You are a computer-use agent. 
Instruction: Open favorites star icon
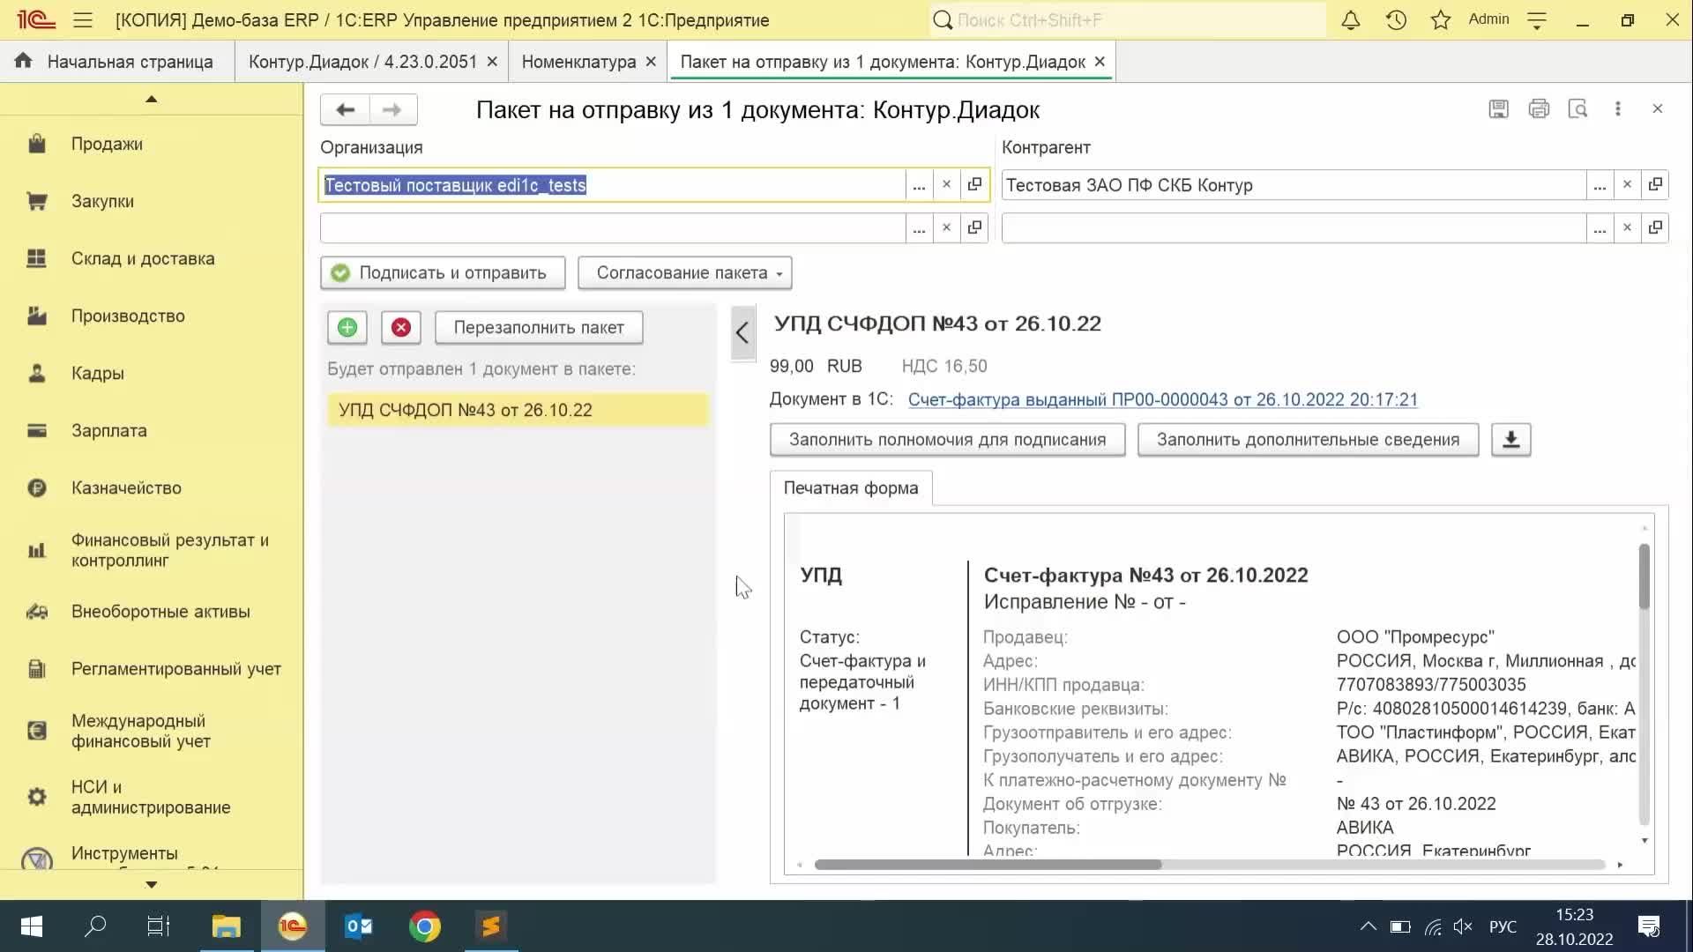pyautogui.click(x=1441, y=19)
